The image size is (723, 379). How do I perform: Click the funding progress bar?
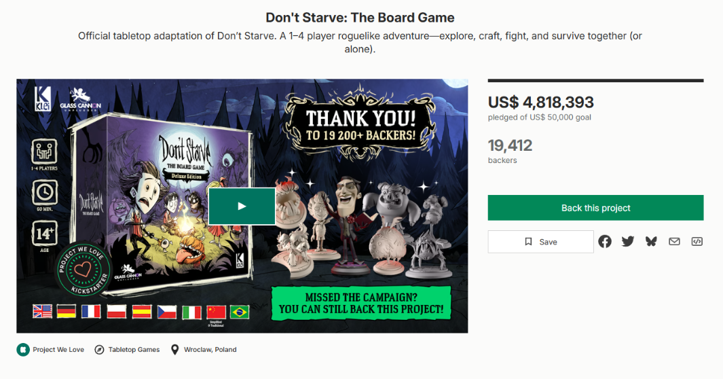(x=595, y=81)
